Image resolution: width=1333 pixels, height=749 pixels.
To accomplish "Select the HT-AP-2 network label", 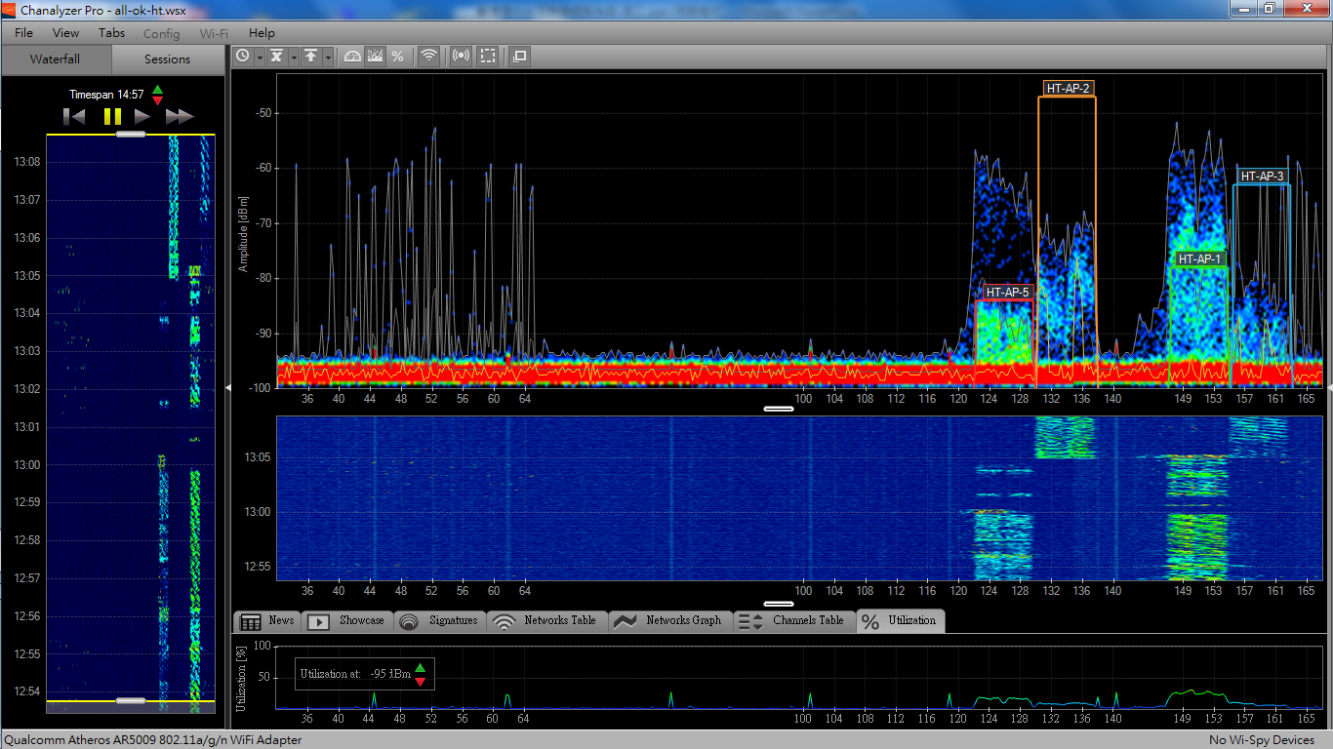I will (x=1067, y=89).
